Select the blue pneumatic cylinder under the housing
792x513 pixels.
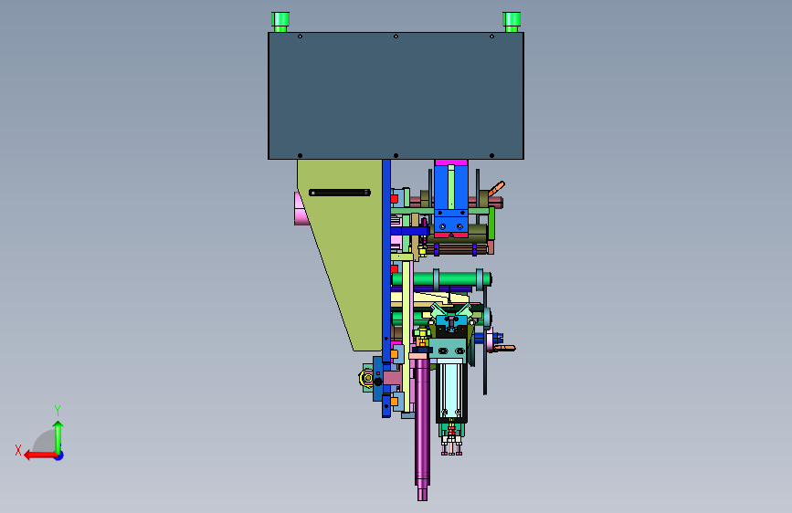tap(451, 198)
